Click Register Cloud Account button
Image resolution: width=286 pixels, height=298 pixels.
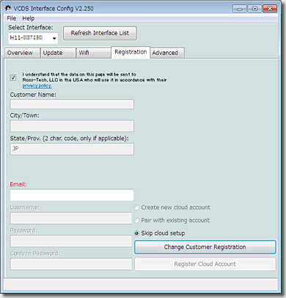[x=205, y=264]
